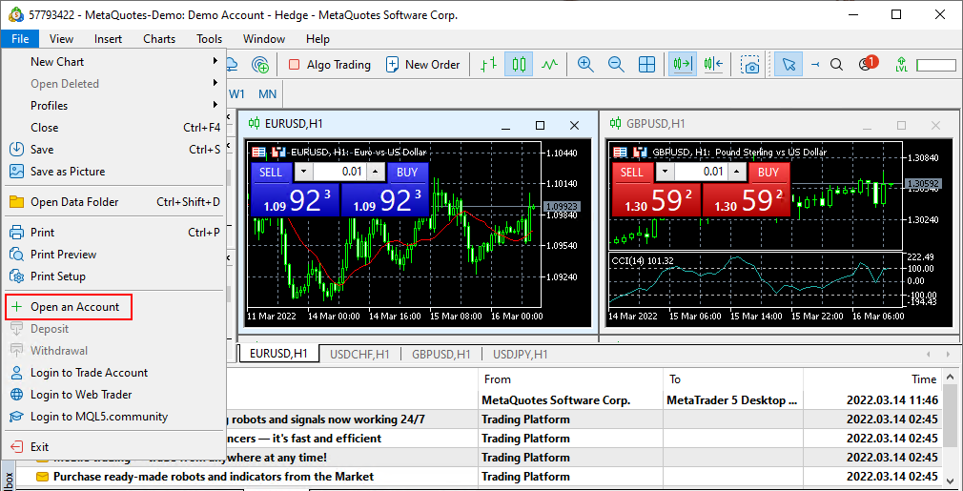The width and height of the screenshot is (963, 491).
Task: Open the Help menu
Action: (318, 39)
